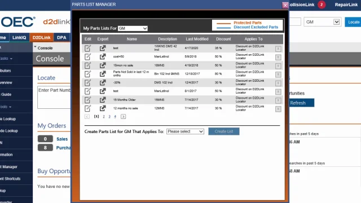This screenshot has height=203, width=361.
Task: Edit the 1WkNS DMS 42 Incl parts list
Action: [87, 48]
